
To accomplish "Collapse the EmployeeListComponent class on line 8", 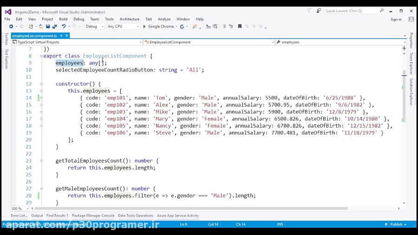I will click(x=41, y=56).
